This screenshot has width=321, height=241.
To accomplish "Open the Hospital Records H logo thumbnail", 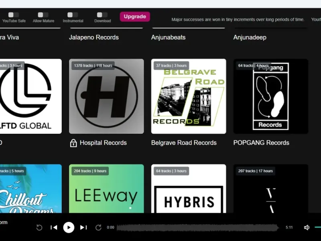I will (106, 96).
